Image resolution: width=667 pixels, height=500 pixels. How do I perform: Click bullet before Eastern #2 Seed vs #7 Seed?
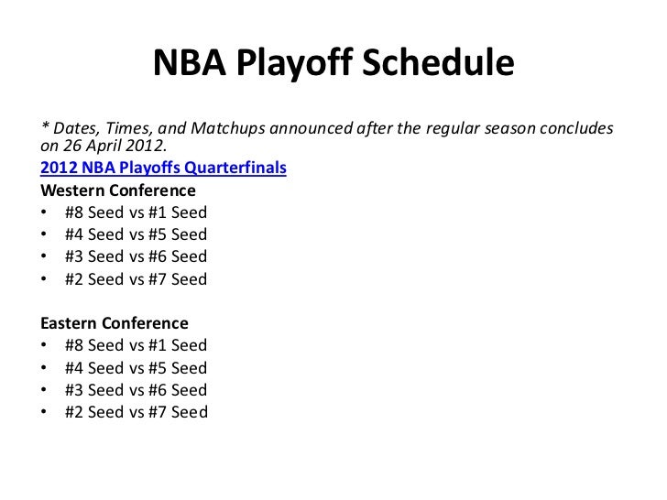coord(43,411)
